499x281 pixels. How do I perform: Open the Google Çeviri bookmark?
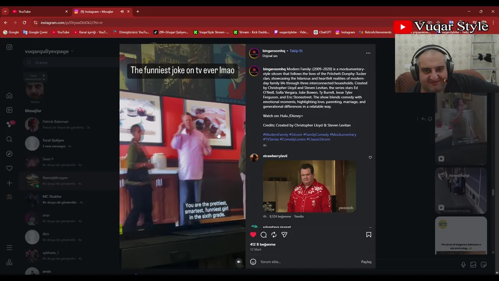(x=35, y=32)
